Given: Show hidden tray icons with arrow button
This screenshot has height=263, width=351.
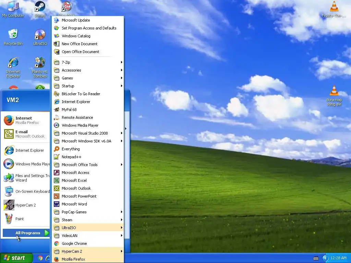Looking at the screenshot, I should (325, 258).
